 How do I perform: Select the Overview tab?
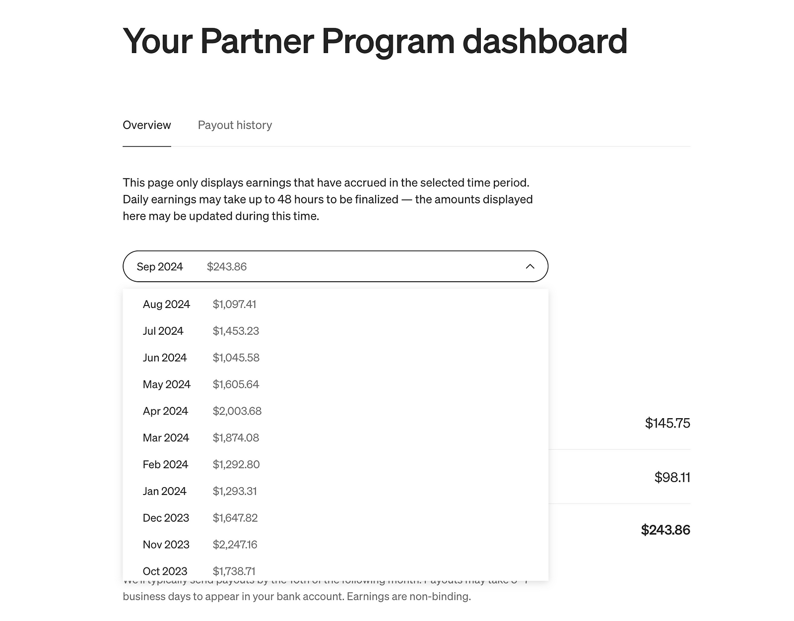tap(146, 125)
